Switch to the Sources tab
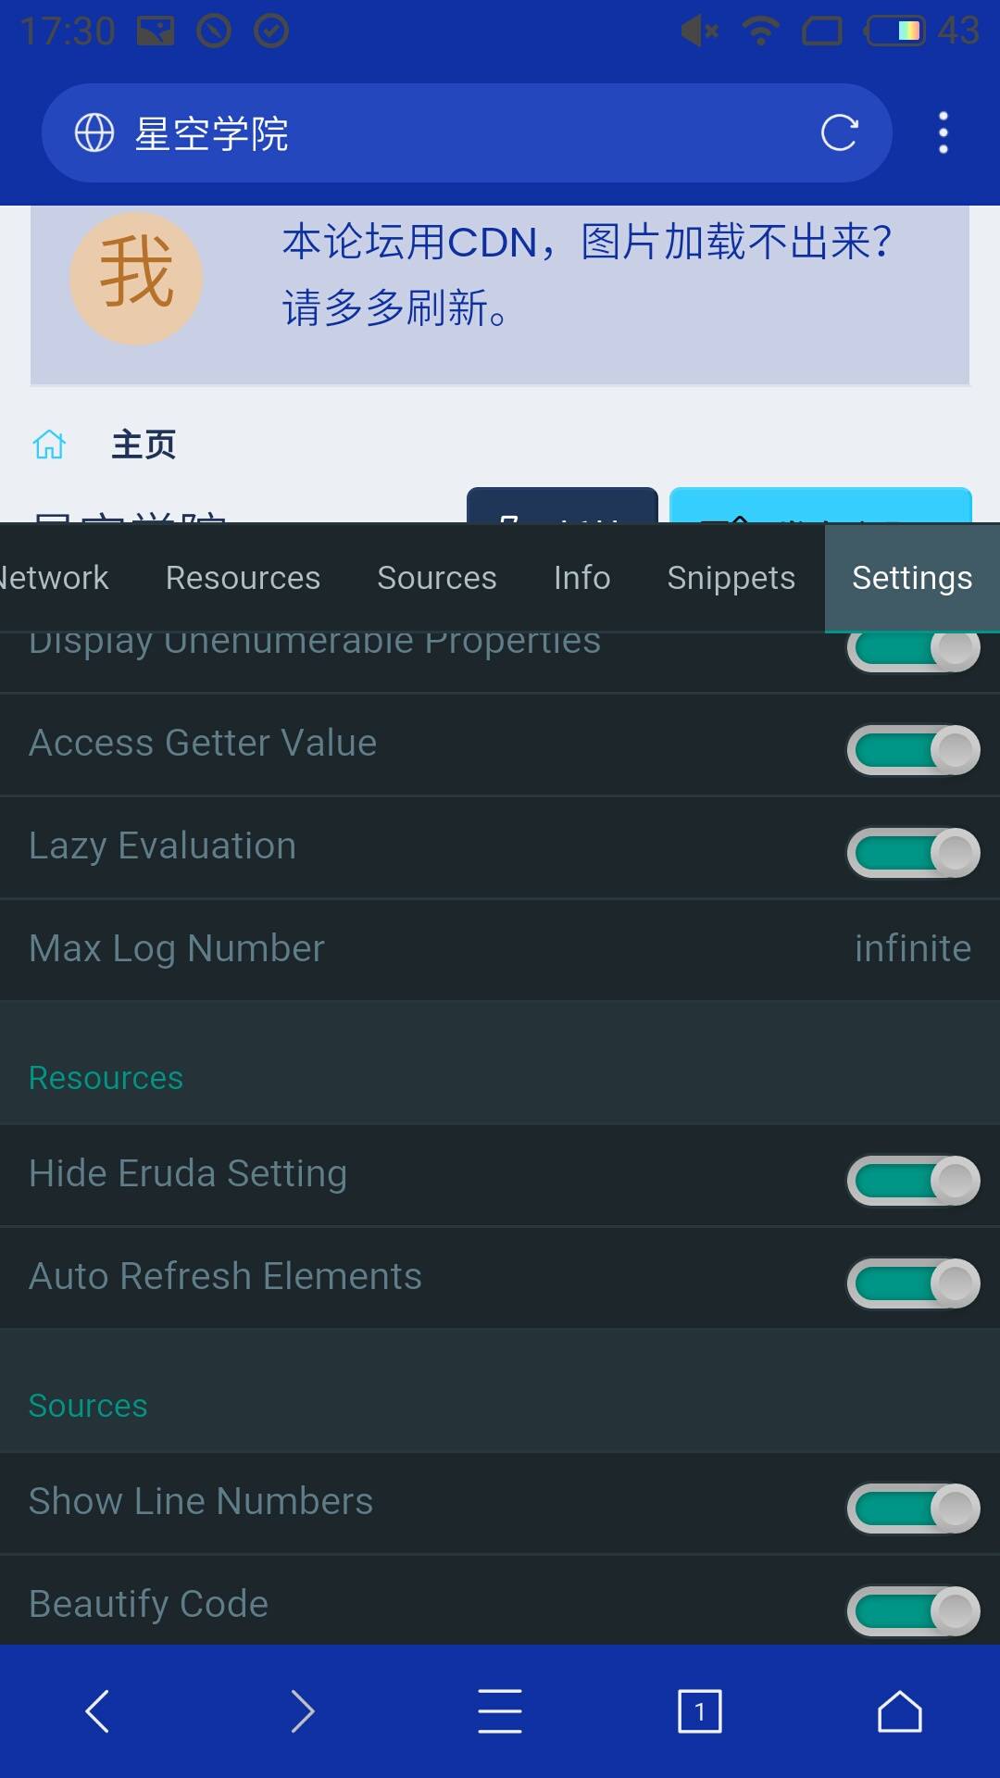The height and width of the screenshot is (1778, 1000). pyautogui.click(x=437, y=578)
